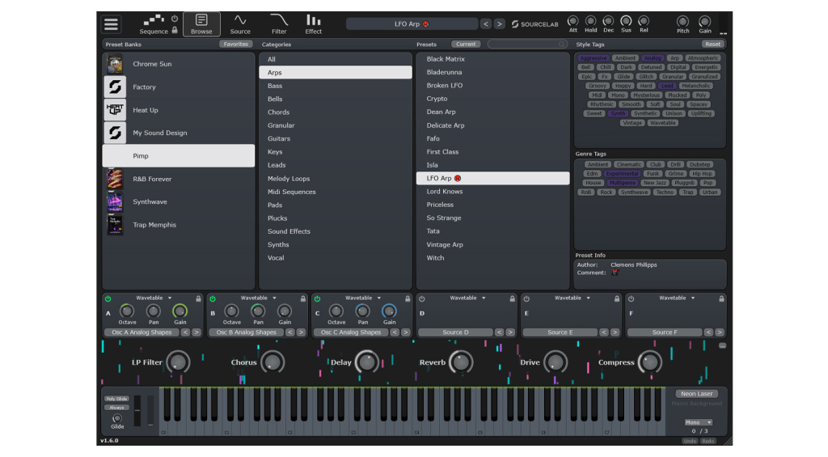Adjust the master Gain knob
The height and width of the screenshot is (457, 828).
tap(704, 22)
